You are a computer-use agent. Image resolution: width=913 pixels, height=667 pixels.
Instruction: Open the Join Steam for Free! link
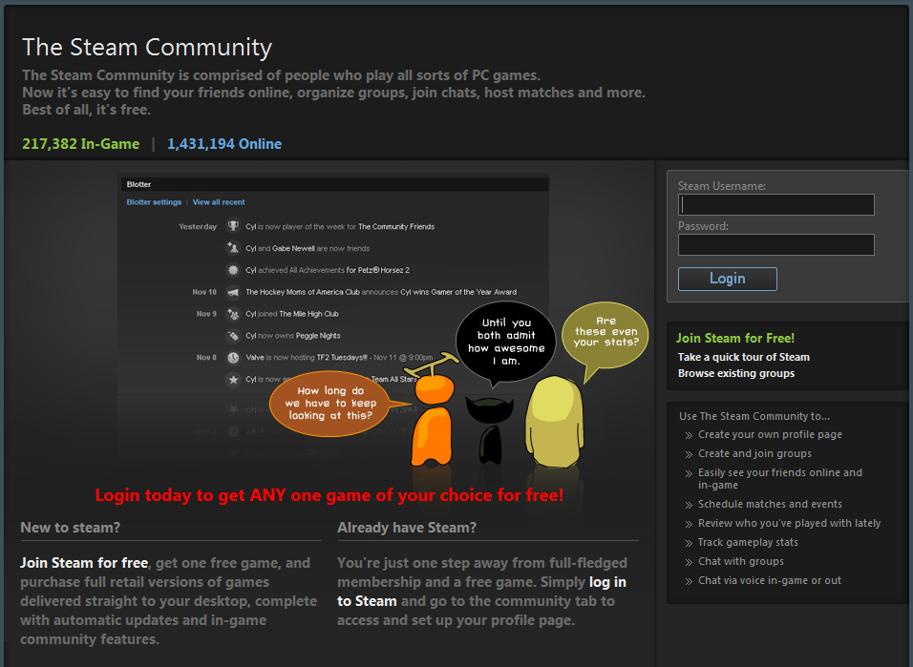734,338
